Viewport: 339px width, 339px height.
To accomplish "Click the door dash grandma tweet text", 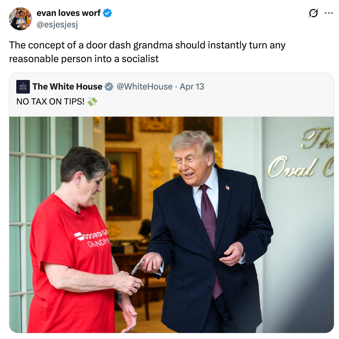I will pos(147,52).
